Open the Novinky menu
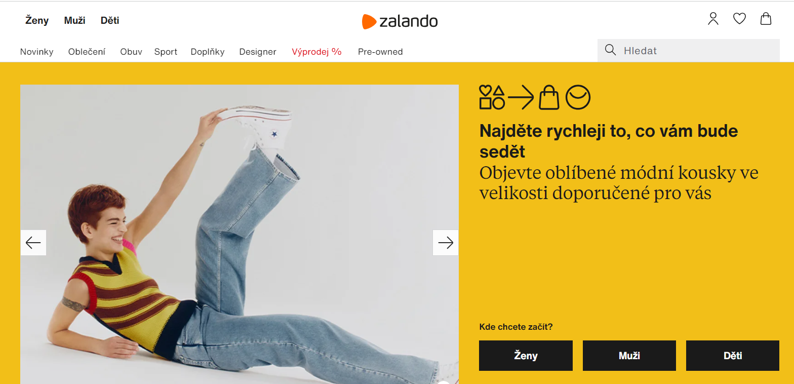Viewport: 794px width, 384px height. coord(37,52)
